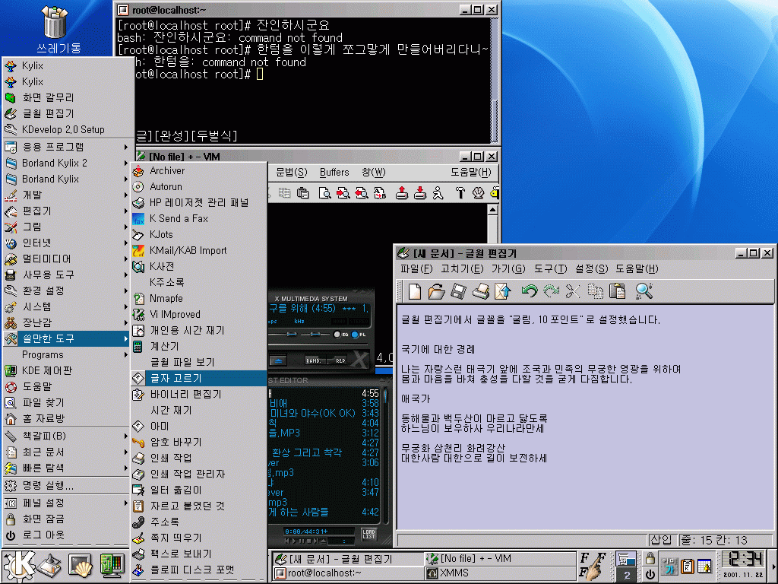Open the 도구(T) menu in 글월 편집기
The width and height of the screenshot is (778, 584).
coord(550,269)
